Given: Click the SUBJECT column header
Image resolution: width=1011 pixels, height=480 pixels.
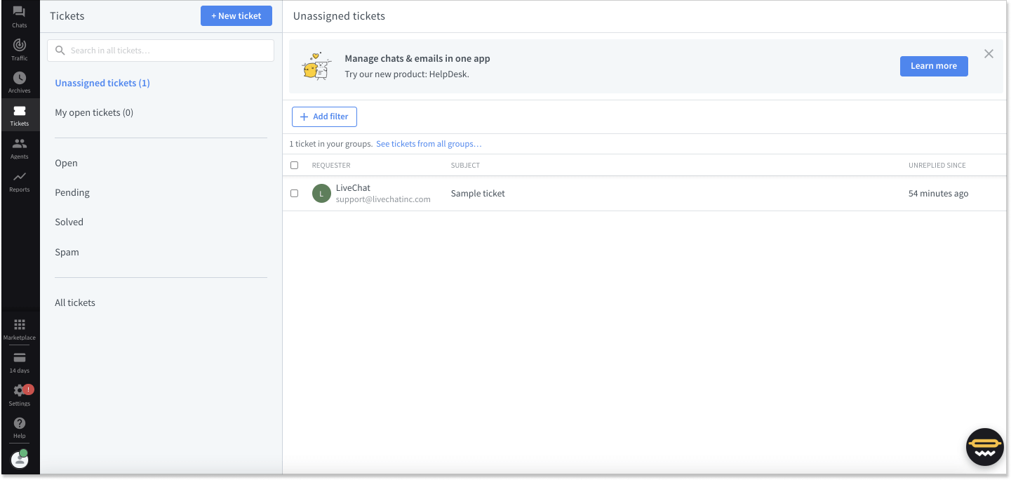Looking at the screenshot, I should tap(465, 166).
